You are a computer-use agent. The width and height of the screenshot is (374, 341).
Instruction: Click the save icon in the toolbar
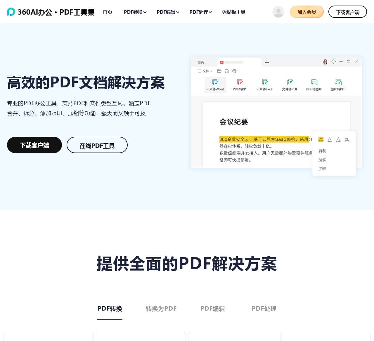point(227,71)
